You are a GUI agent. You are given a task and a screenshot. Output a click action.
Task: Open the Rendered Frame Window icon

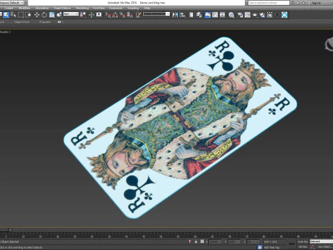(248, 15)
